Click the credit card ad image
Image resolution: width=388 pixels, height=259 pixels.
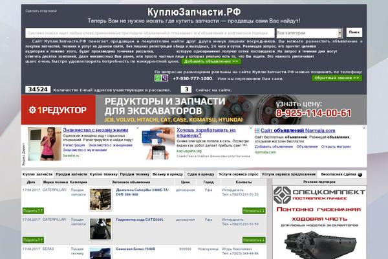pyautogui.click(x=158, y=143)
